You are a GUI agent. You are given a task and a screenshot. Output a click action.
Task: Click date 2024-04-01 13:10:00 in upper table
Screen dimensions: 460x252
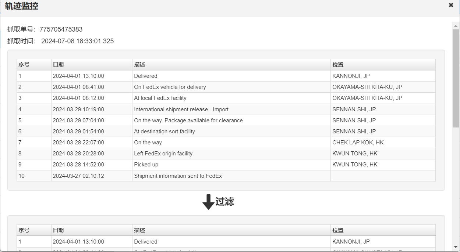coord(78,76)
